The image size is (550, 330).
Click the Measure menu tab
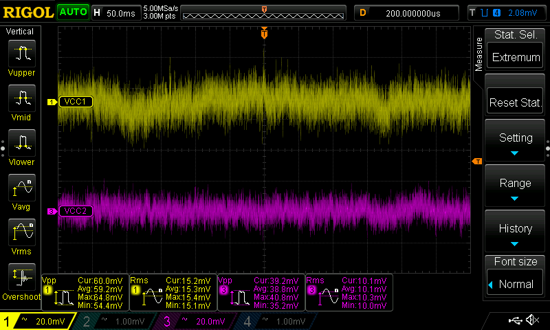pos(478,54)
